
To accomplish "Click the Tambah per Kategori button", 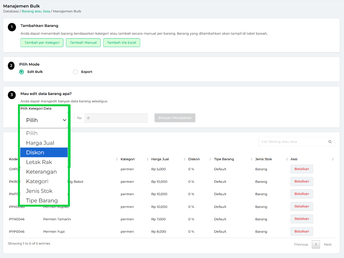I will pos(42,43).
